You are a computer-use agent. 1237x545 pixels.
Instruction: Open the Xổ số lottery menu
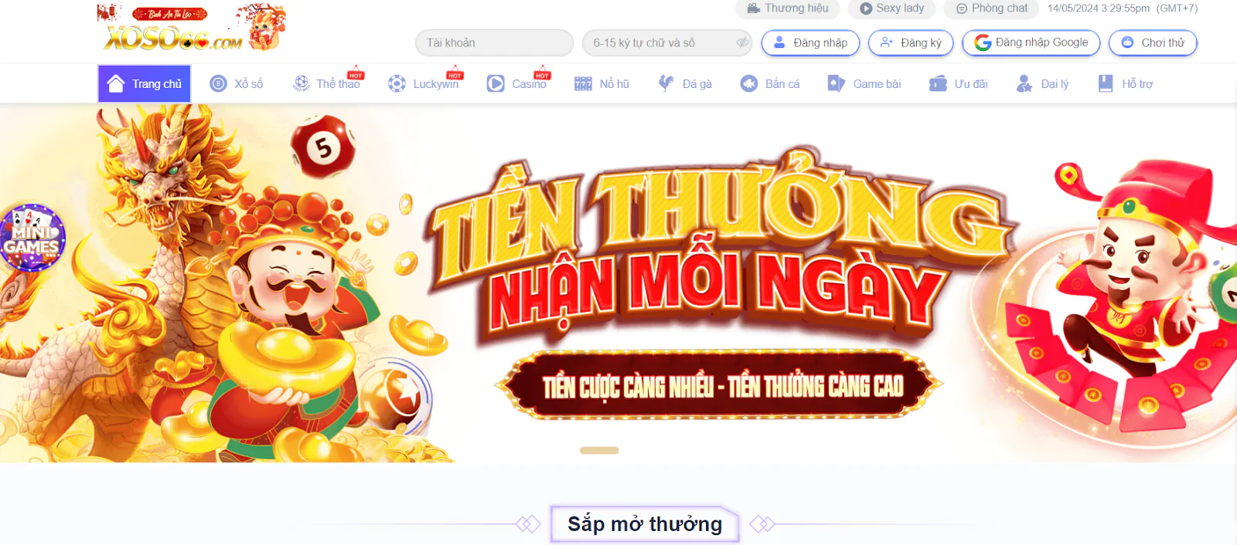coord(237,83)
